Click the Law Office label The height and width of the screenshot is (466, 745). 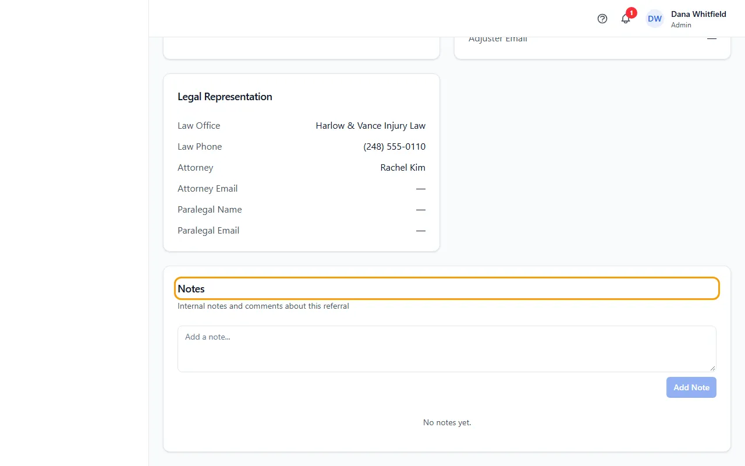(x=199, y=126)
